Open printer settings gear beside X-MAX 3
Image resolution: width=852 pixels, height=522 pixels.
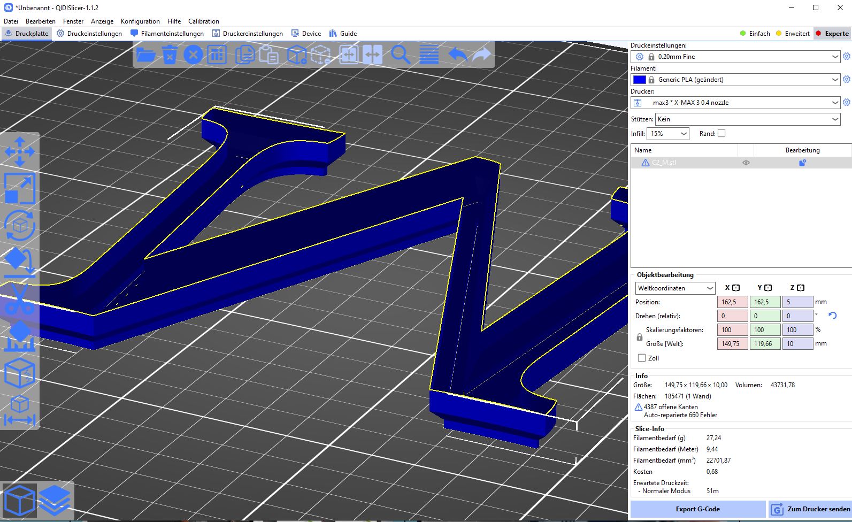846,102
